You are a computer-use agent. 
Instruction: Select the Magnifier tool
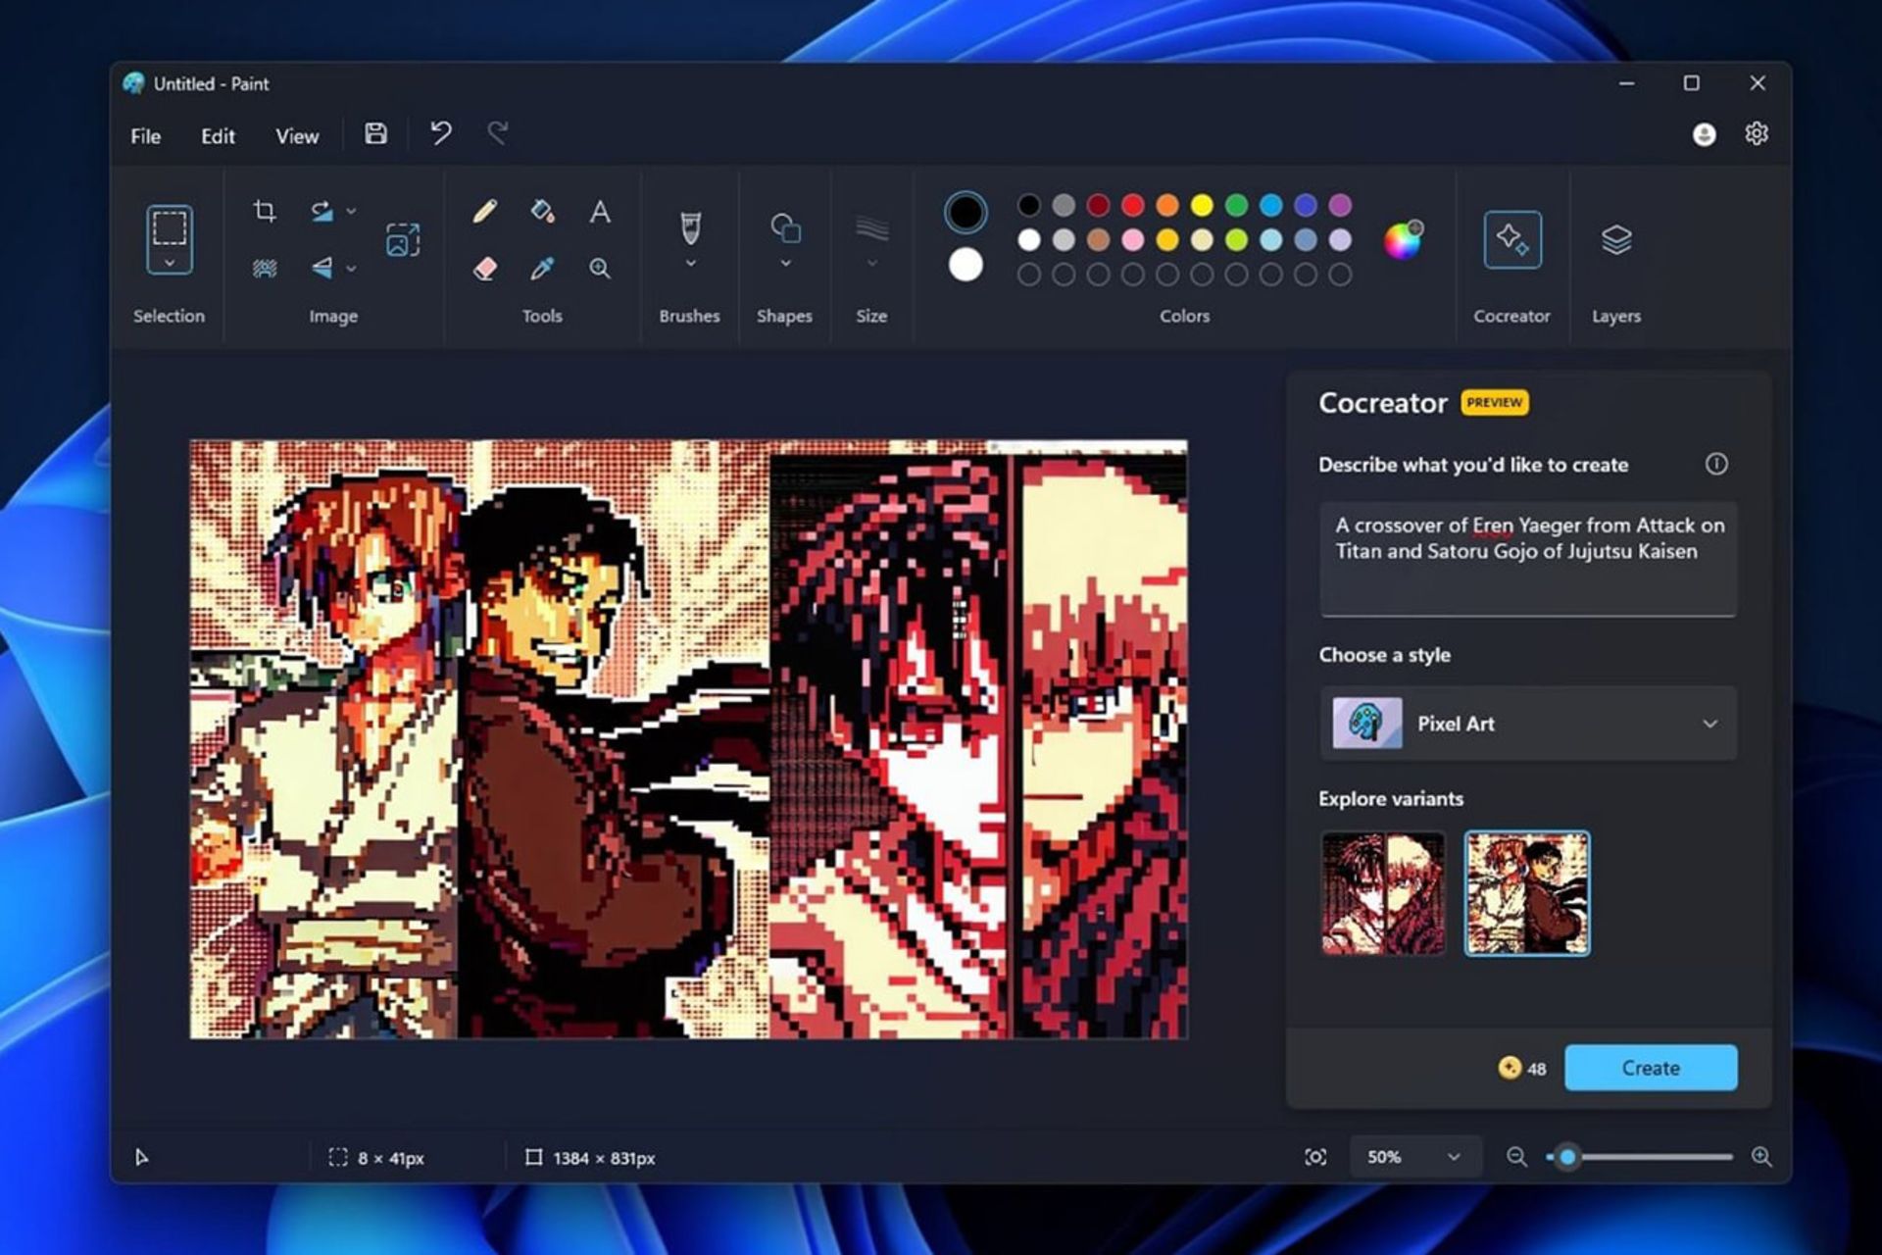[x=600, y=270]
